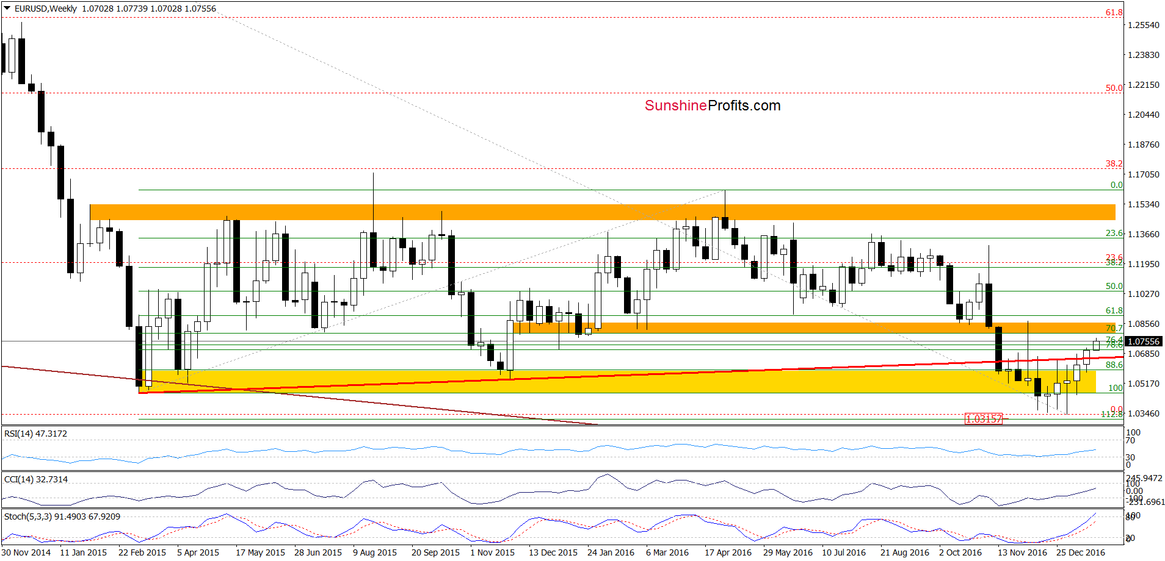Viewport: 1165px width, 561px height.
Task: Open the chart menu triangle beside EURUSD,Weekly
Action: tap(7, 9)
